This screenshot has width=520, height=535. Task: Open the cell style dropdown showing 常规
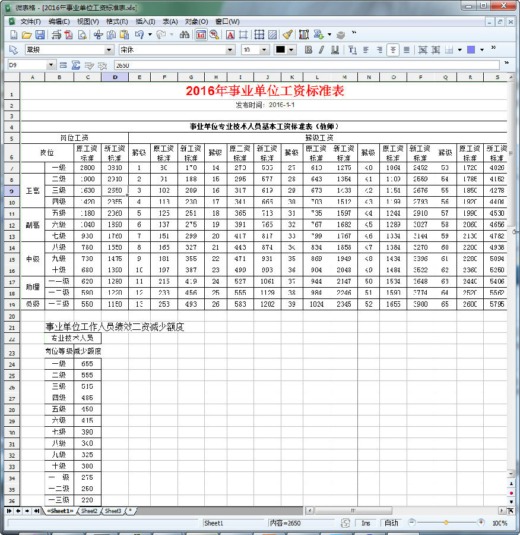tap(109, 50)
